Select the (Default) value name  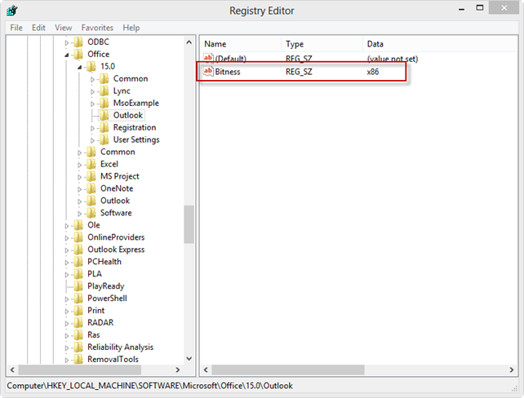pyautogui.click(x=231, y=59)
